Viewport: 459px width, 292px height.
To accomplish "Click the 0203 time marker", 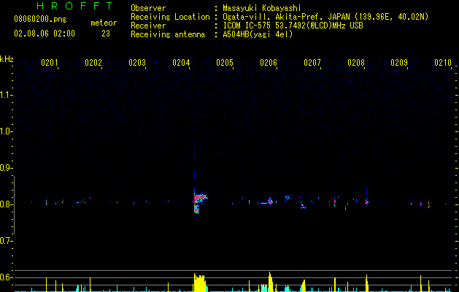I will 137,63.
